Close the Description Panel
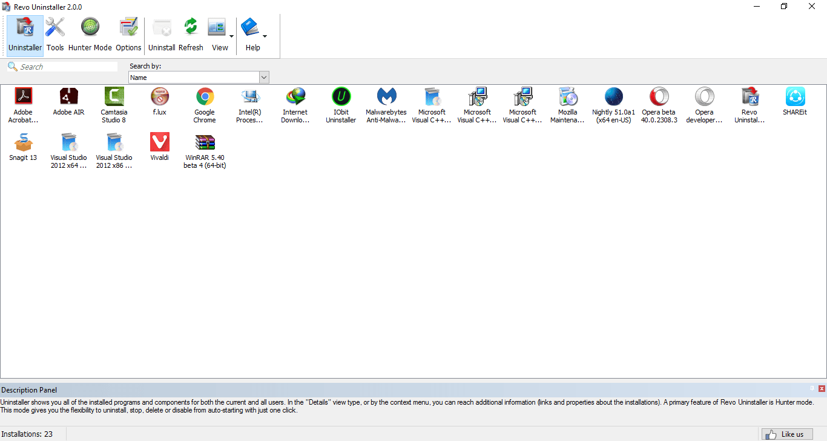827x441 pixels. (x=822, y=388)
